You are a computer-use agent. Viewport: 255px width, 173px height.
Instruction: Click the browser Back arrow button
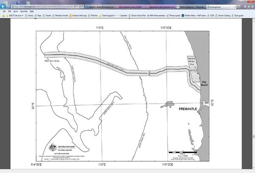[3, 7]
